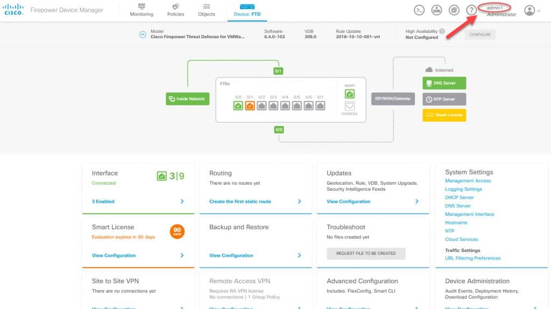Open NTP system settings link

tap(449, 231)
